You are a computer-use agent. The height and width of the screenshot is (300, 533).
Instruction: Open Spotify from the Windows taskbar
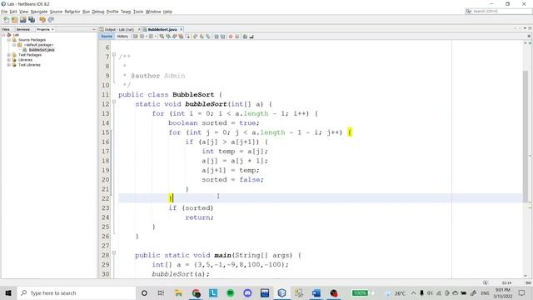(x=230, y=292)
